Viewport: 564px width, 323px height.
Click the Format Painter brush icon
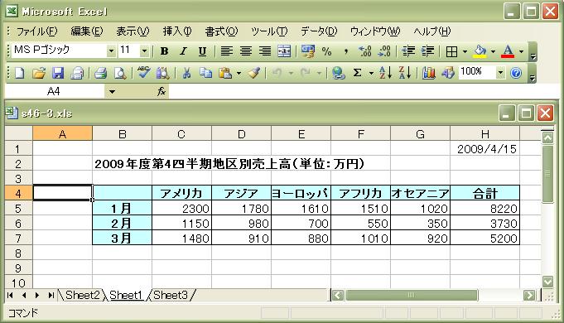click(x=254, y=73)
